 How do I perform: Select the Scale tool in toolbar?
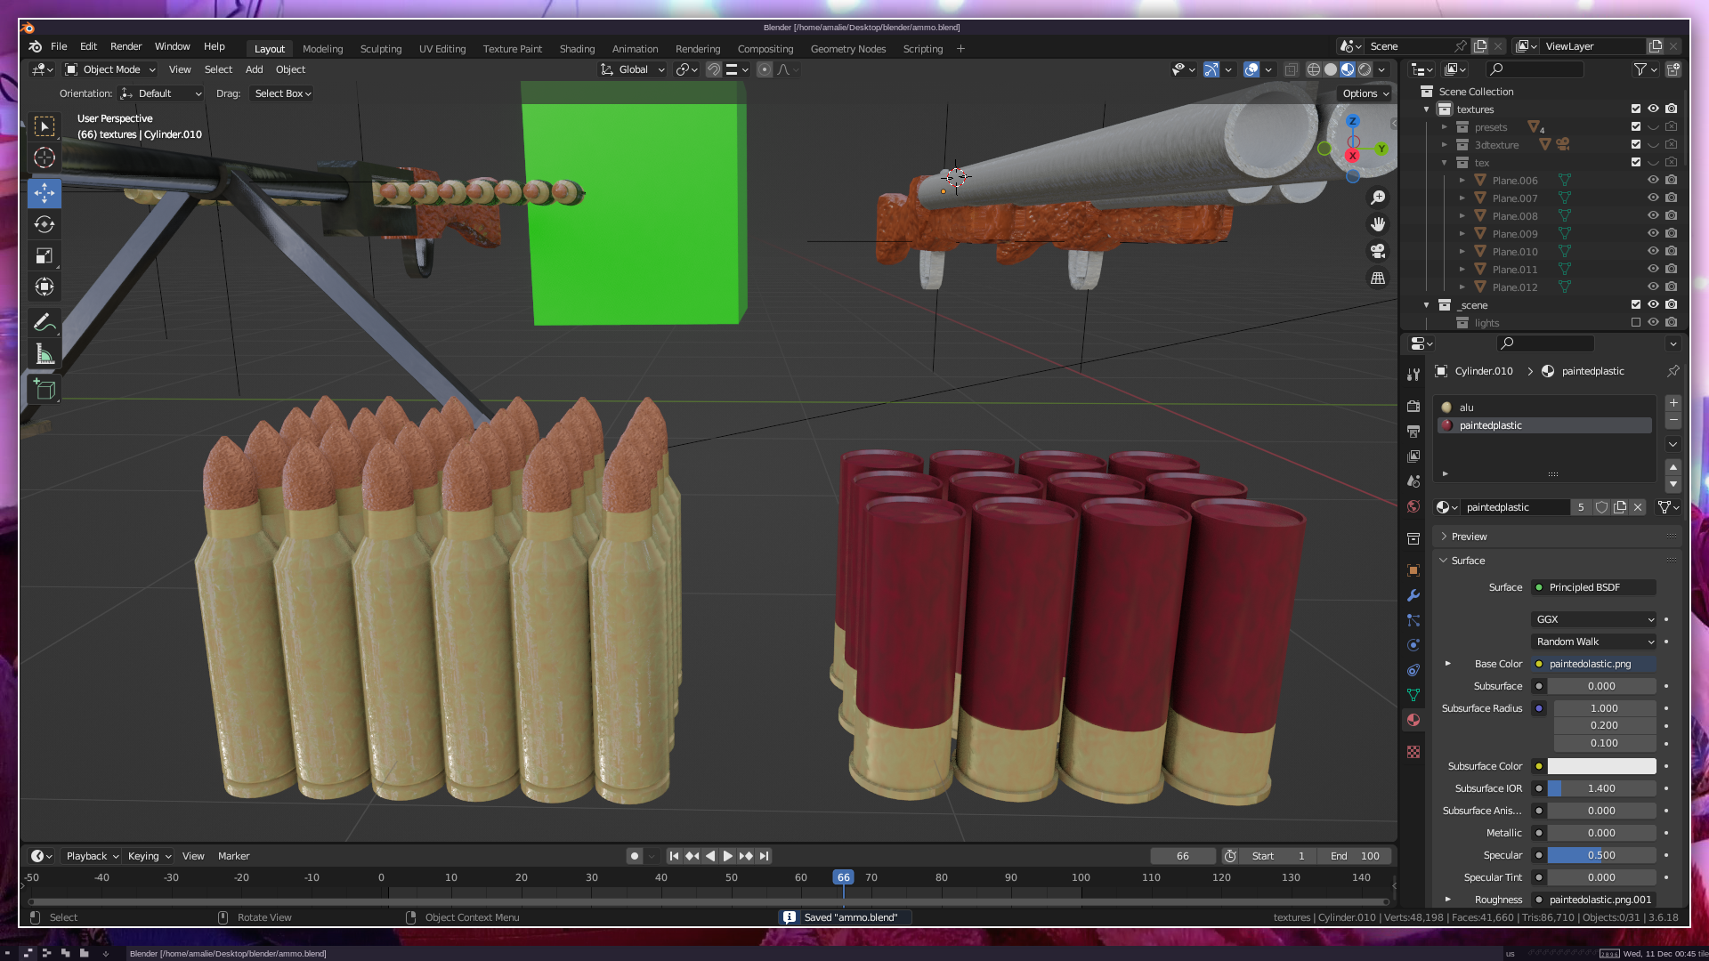point(45,256)
